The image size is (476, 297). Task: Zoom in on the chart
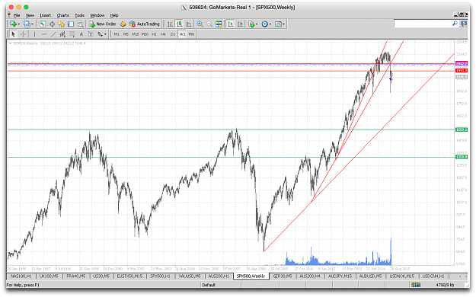[x=200, y=24]
